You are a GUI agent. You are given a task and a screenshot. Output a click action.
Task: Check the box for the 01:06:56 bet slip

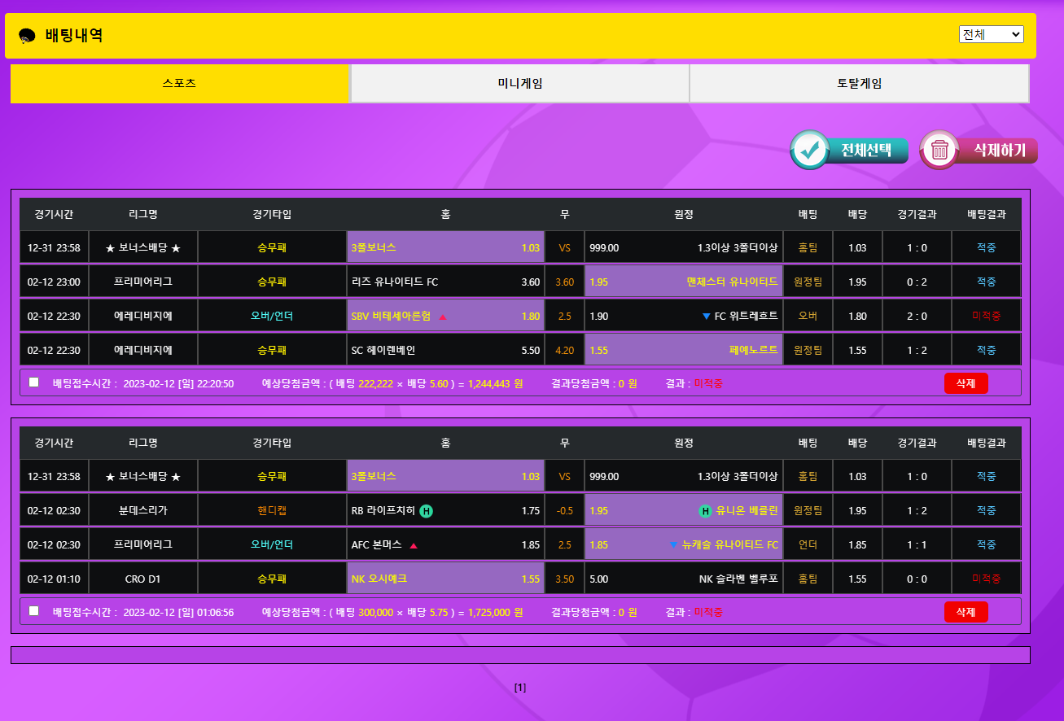[x=34, y=610]
